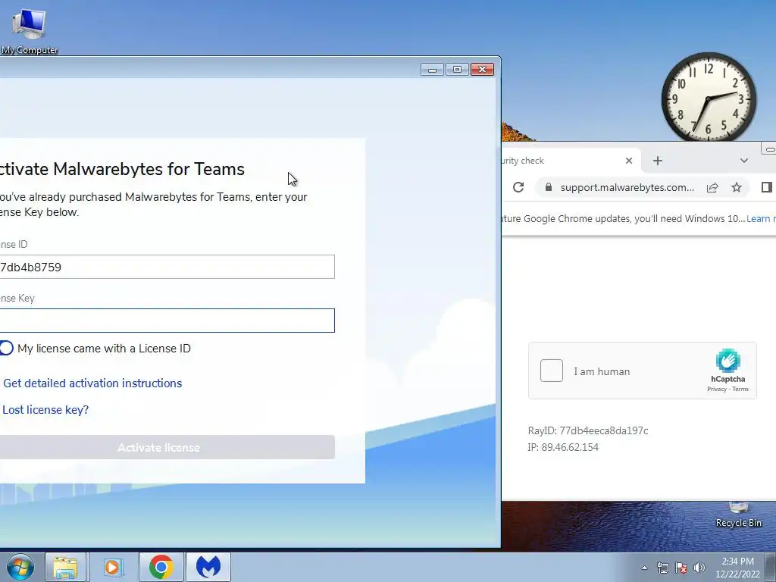
Task: Click the Activate Malwarebytes for Teams heading
Action: [x=122, y=169]
